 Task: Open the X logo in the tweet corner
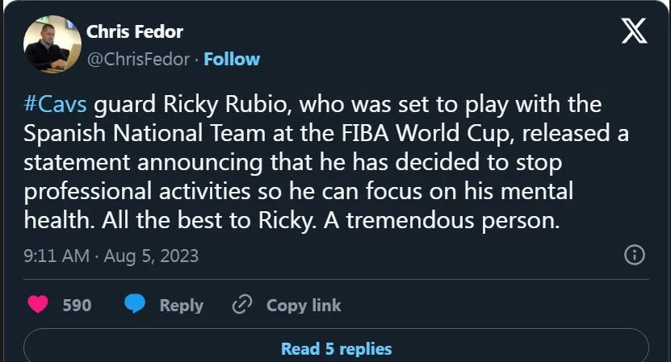click(x=634, y=31)
